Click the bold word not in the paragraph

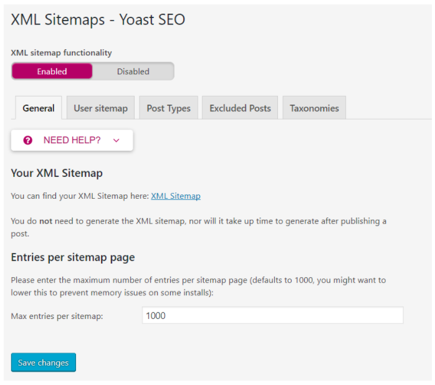pos(45,221)
